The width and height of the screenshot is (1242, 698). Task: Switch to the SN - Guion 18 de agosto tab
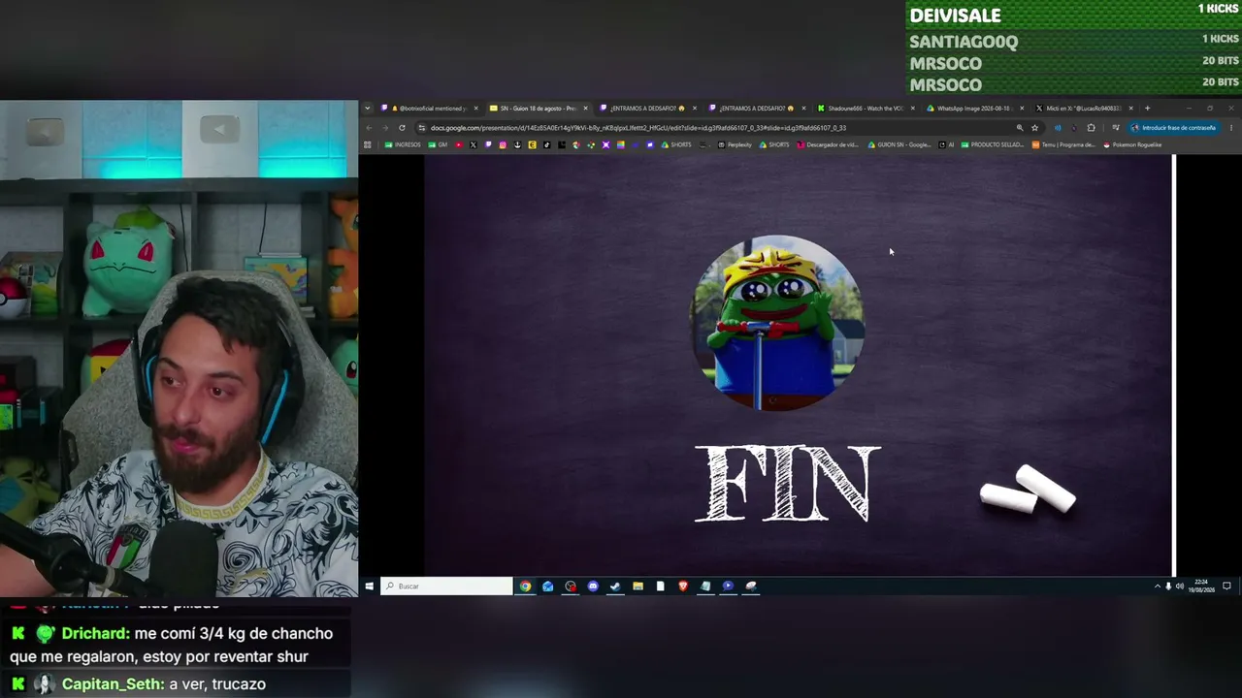click(x=538, y=108)
